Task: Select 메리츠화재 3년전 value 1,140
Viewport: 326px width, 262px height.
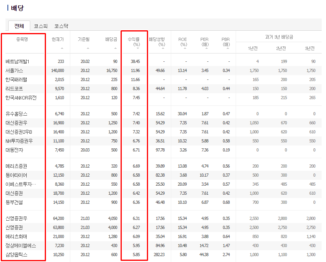Action: coord(311,236)
